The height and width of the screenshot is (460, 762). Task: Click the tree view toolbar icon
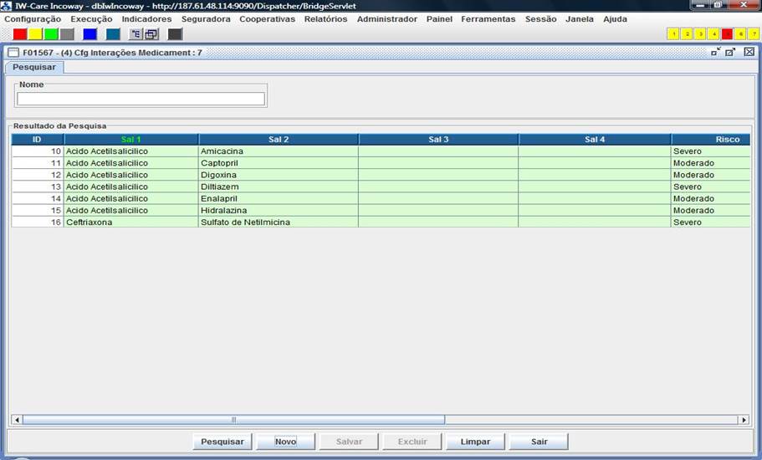[136, 34]
